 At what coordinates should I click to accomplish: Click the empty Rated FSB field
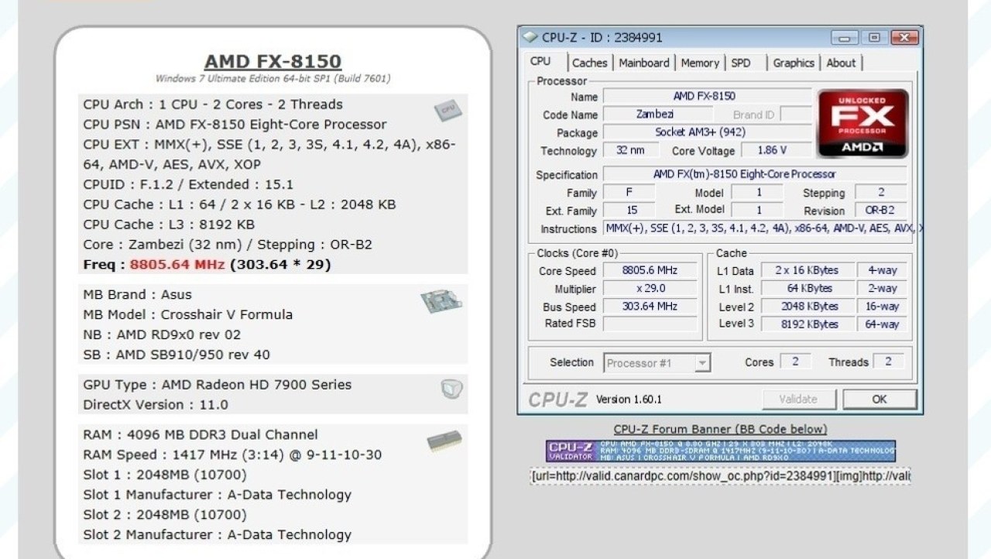650,324
